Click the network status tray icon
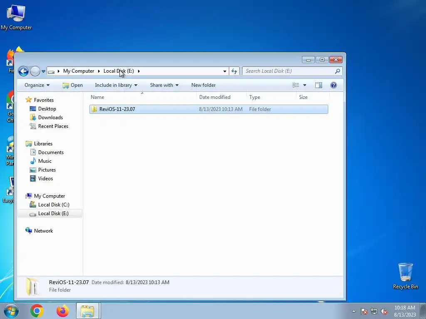This screenshot has height=319, width=426. (374, 311)
